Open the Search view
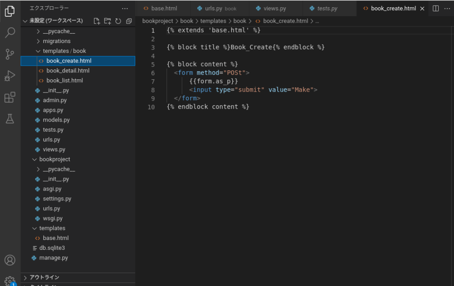The height and width of the screenshot is (286, 454). pos(10,32)
